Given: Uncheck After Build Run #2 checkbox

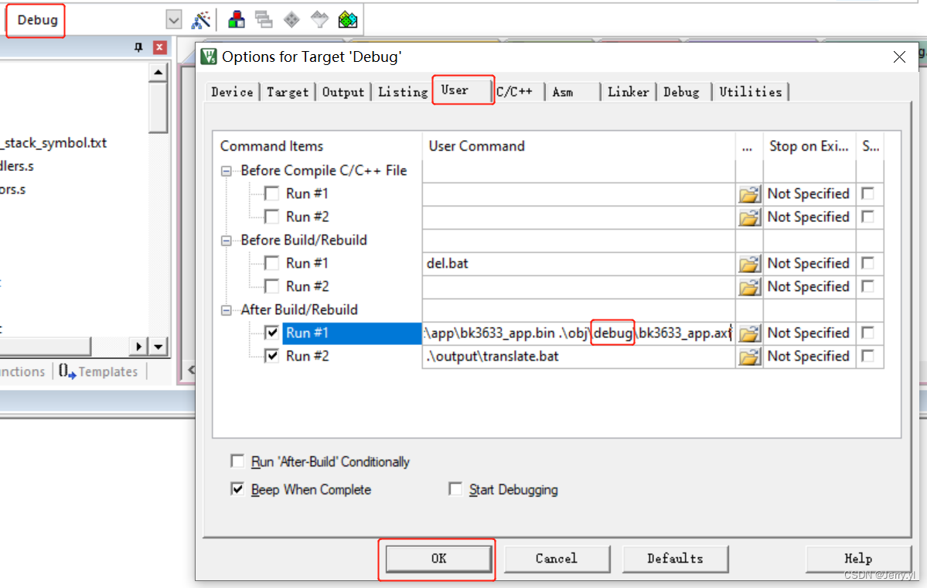Looking at the screenshot, I should point(271,356).
